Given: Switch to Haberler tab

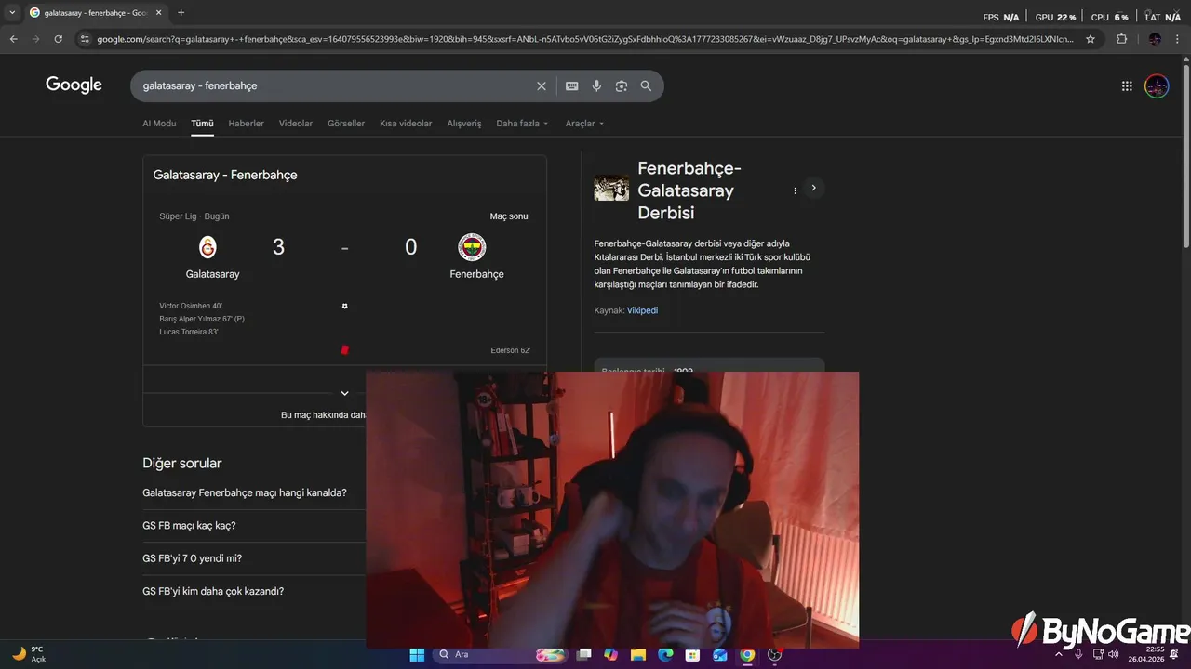Looking at the screenshot, I should click(x=247, y=124).
